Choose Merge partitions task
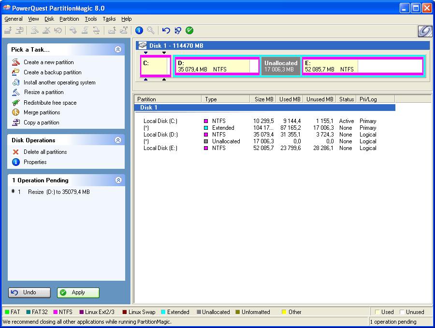 [42, 112]
